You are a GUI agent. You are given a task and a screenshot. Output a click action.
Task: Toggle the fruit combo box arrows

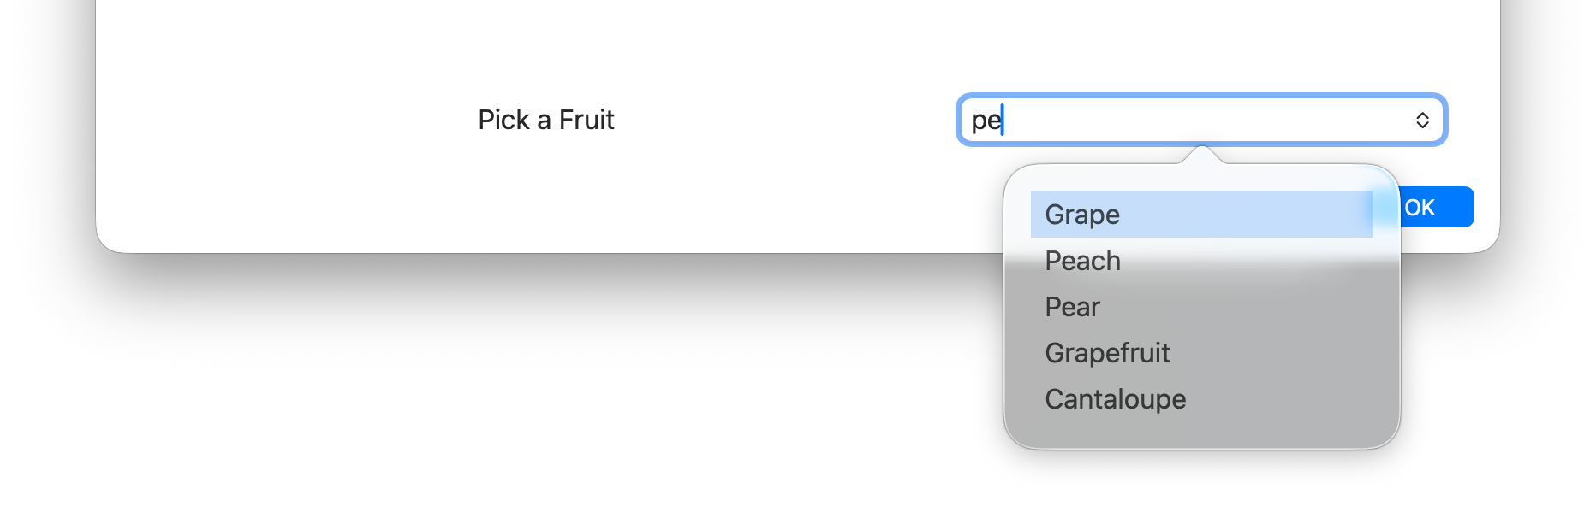click(x=1422, y=121)
